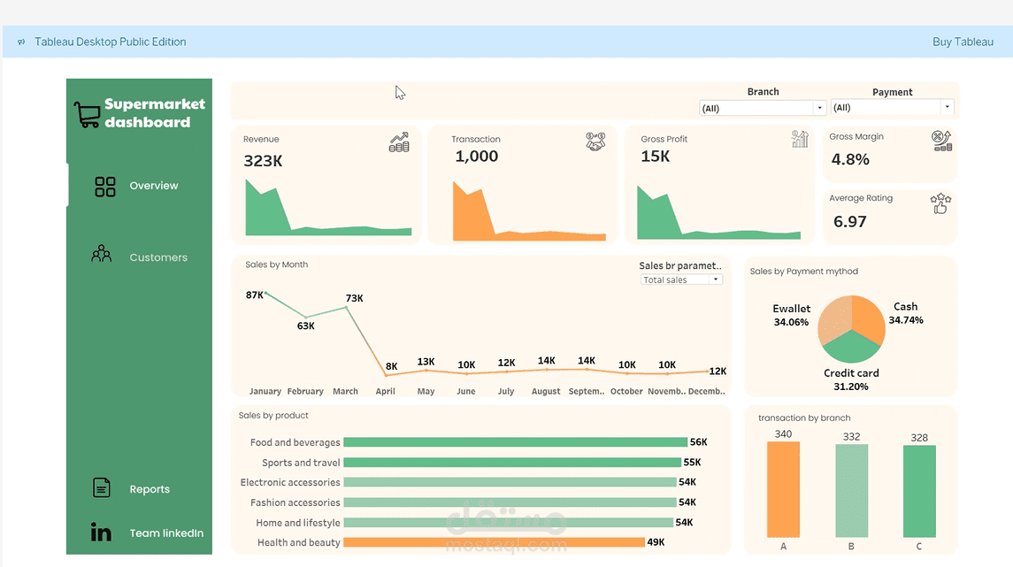Click the branch C green bar
Screen dimensions: 1013x567
919,492
